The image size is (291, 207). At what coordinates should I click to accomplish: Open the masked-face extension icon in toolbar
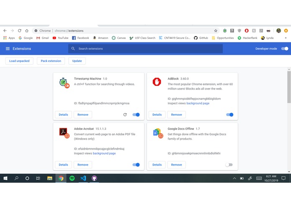click(x=268, y=31)
